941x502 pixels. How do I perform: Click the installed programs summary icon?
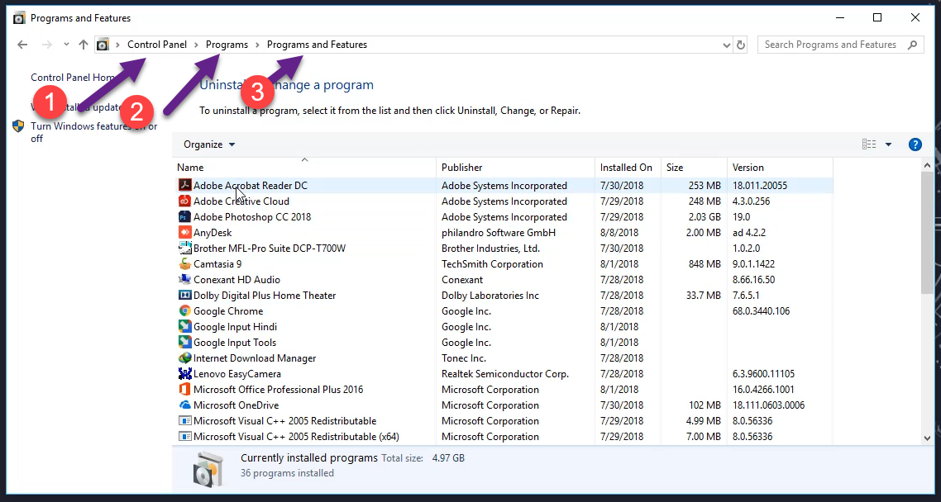click(208, 468)
